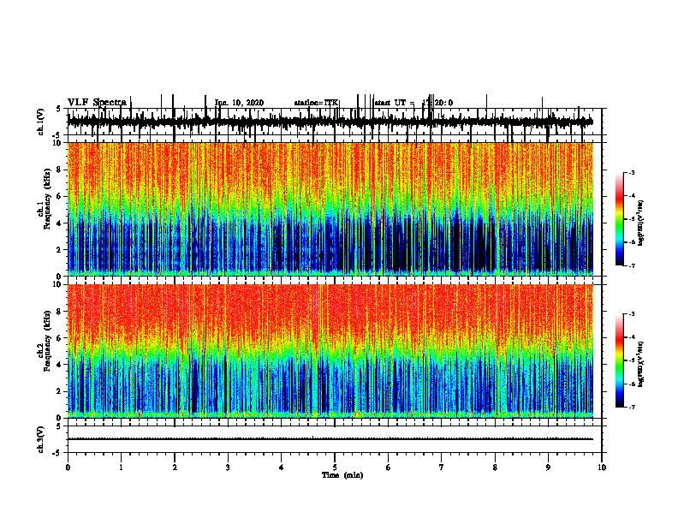This screenshot has height=524, width=678.
Task: Click the 'VLF Spectra' title text
Action: 97,102
